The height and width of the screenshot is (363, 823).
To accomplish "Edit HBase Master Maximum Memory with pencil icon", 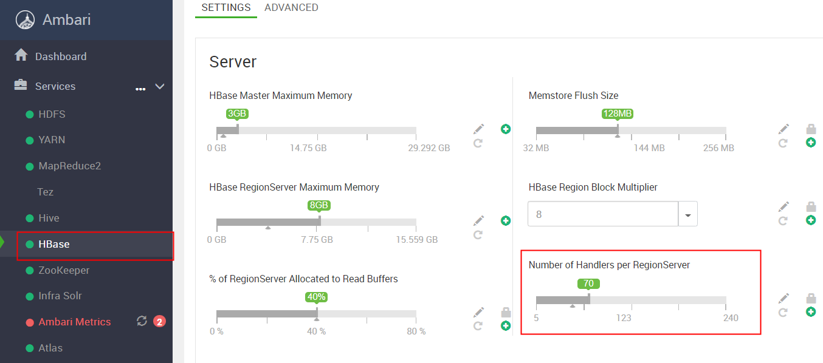I will (479, 129).
